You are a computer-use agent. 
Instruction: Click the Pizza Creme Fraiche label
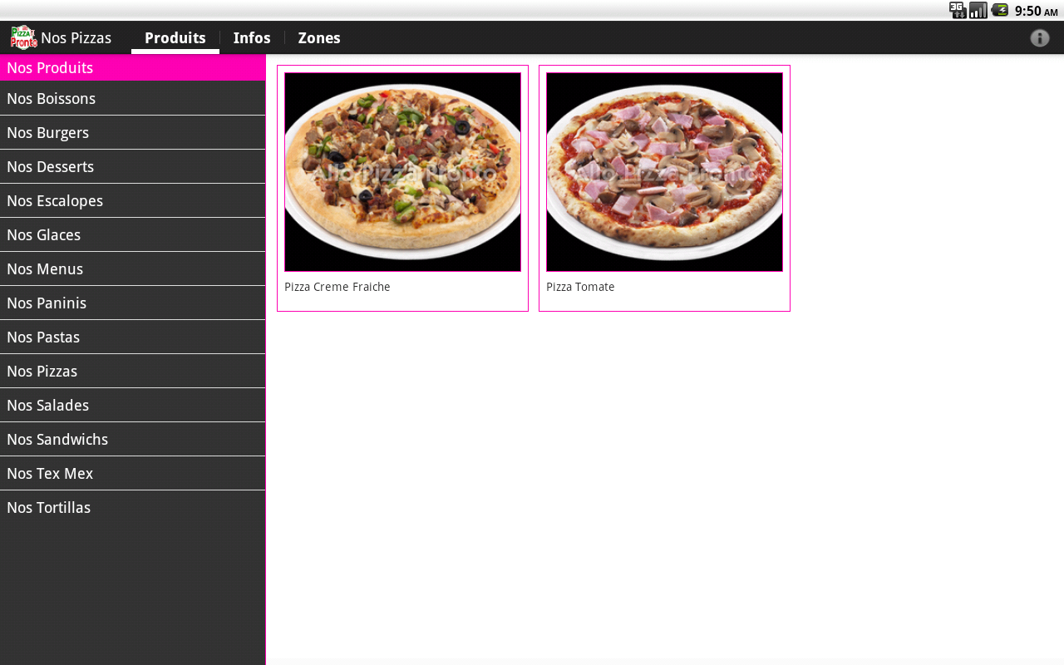click(x=337, y=287)
